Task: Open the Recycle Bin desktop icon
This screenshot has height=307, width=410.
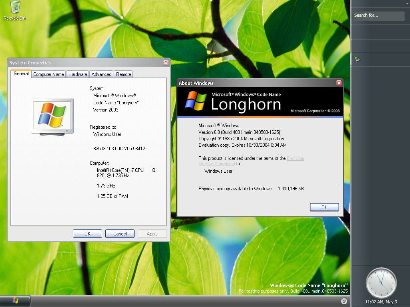Action: (15, 10)
